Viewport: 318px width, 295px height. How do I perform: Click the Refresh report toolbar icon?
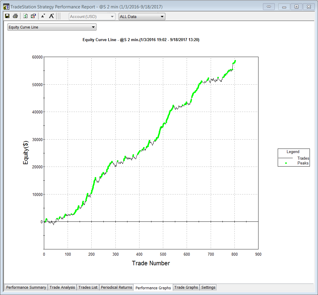(26, 16)
